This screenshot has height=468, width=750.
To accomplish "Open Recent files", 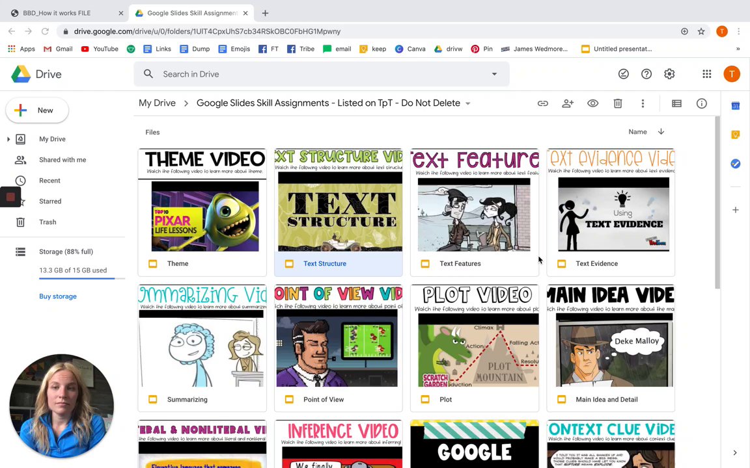I will click(49, 181).
